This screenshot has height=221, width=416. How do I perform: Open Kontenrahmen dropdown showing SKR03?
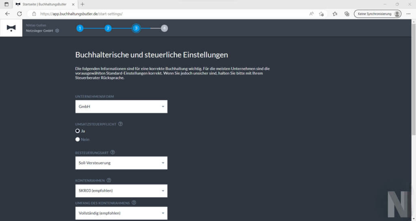pos(121,191)
